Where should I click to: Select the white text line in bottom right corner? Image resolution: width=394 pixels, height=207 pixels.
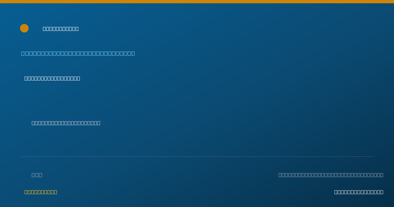click(359, 192)
